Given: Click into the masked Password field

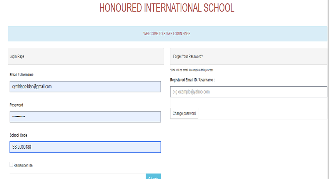Looking at the screenshot, I should 85,117.
